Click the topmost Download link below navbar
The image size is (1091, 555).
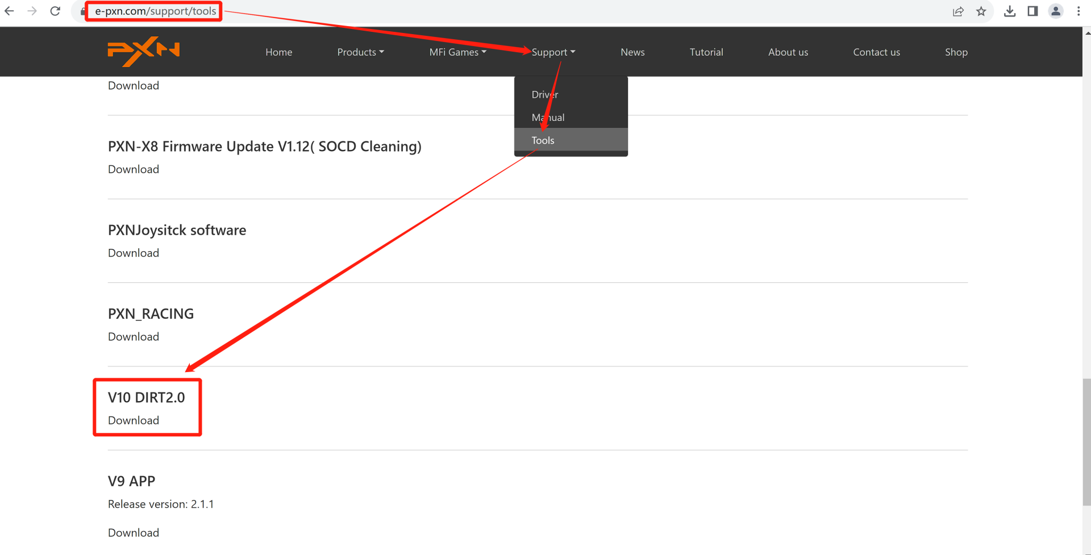tap(134, 85)
